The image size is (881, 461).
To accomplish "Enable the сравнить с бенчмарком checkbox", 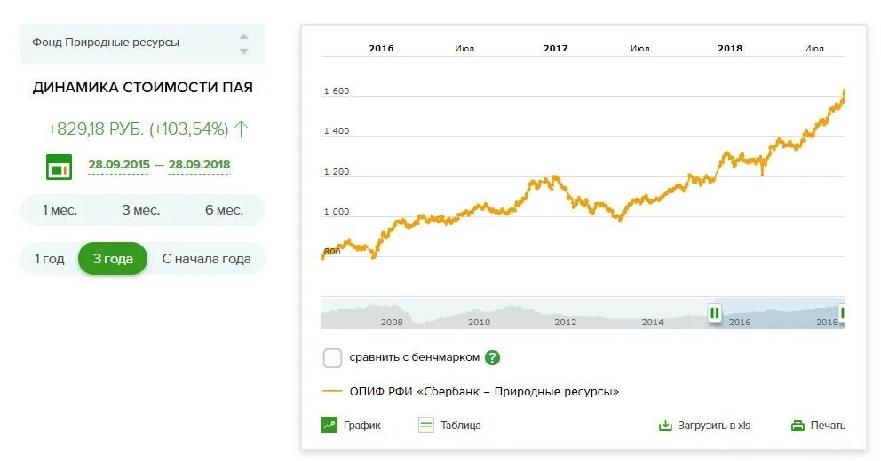I will (332, 358).
